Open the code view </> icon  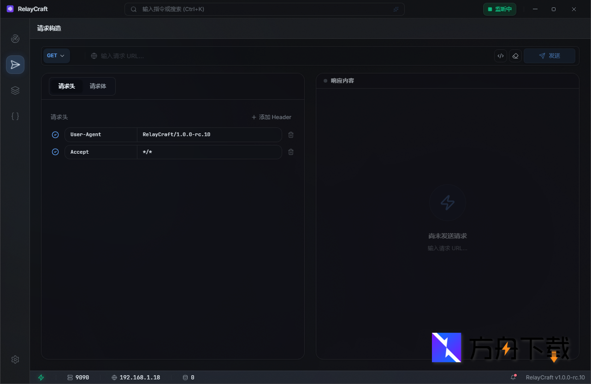click(x=501, y=55)
